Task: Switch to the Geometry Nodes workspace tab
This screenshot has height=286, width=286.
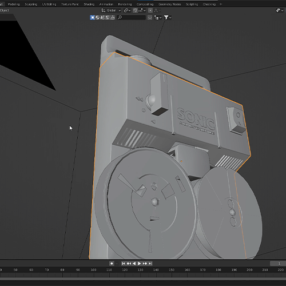Action: (x=169, y=4)
